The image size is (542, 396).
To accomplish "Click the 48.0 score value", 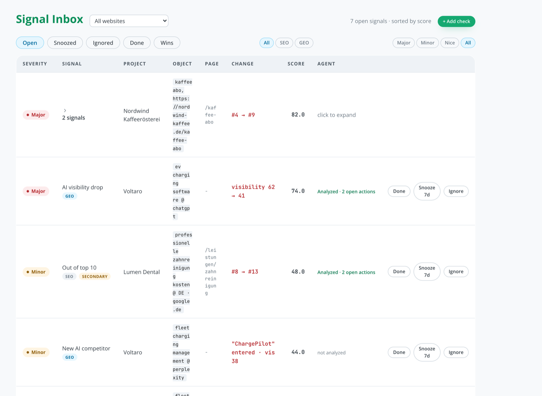I will click(298, 272).
